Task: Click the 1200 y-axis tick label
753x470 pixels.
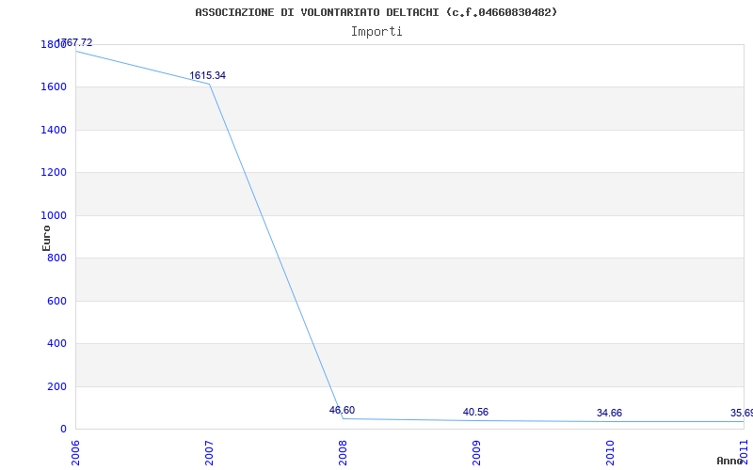Action: [x=53, y=173]
